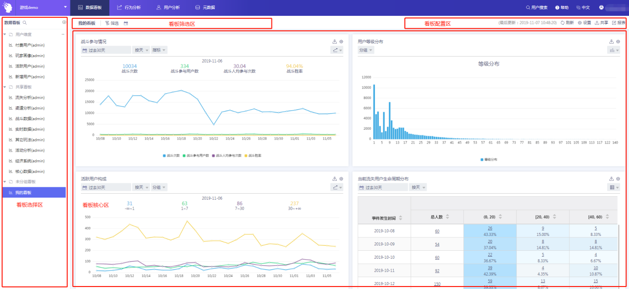Switch to the 行为分析 tab
Image resolution: width=629 pixels, height=289 pixels.
pyautogui.click(x=129, y=7)
